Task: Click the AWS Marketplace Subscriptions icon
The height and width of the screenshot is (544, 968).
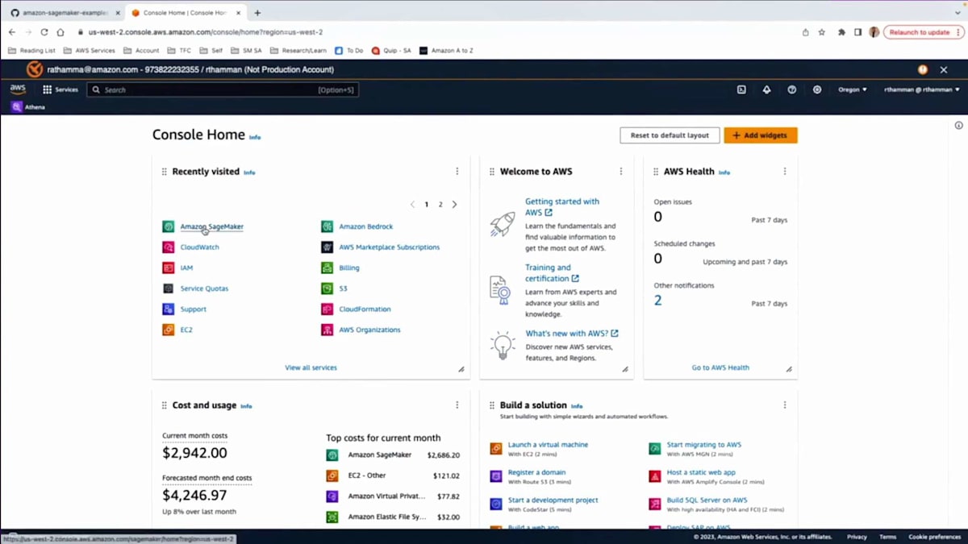Action: tap(327, 247)
